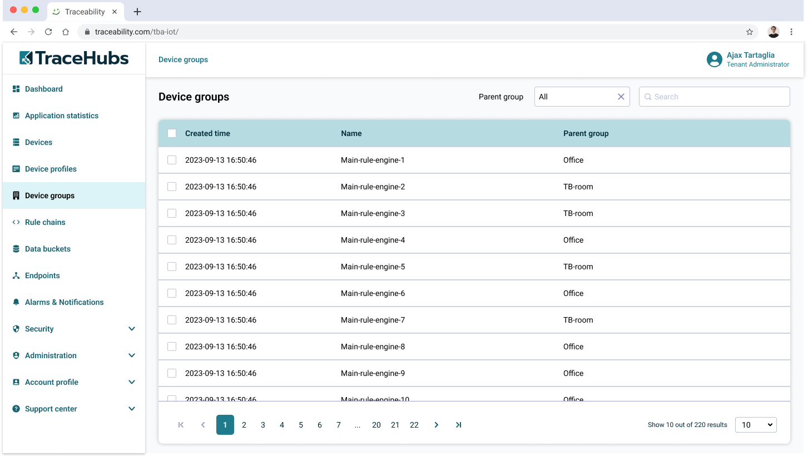The width and height of the screenshot is (808, 457).
Task: Clear the Parent group filter with X icon
Action: (x=621, y=97)
